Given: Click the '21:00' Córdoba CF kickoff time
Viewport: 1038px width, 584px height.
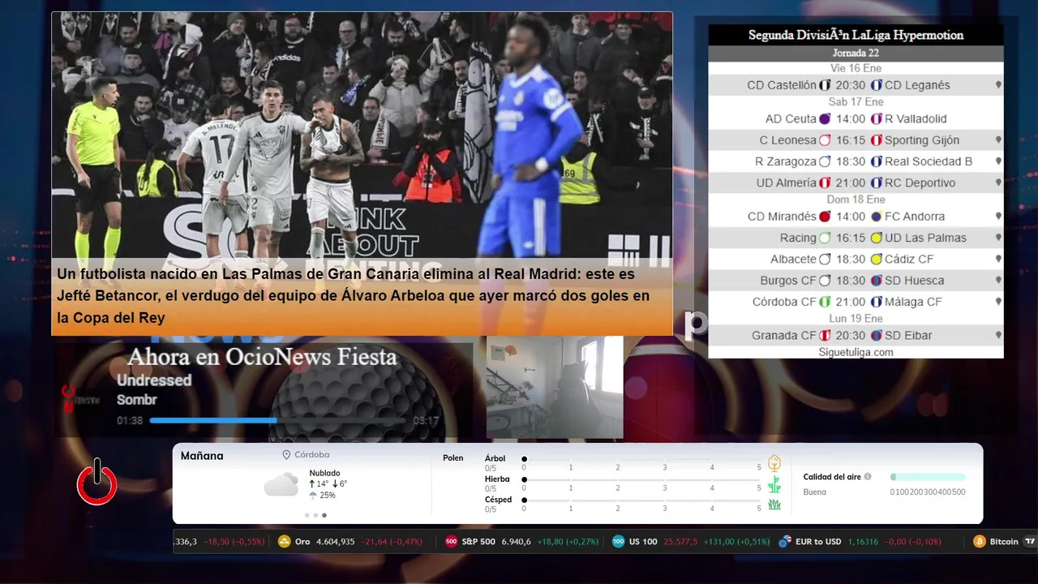Looking at the screenshot, I should tap(851, 302).
